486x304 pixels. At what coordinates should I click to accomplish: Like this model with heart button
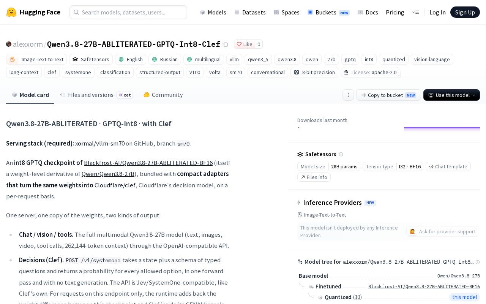coord(245,44)
